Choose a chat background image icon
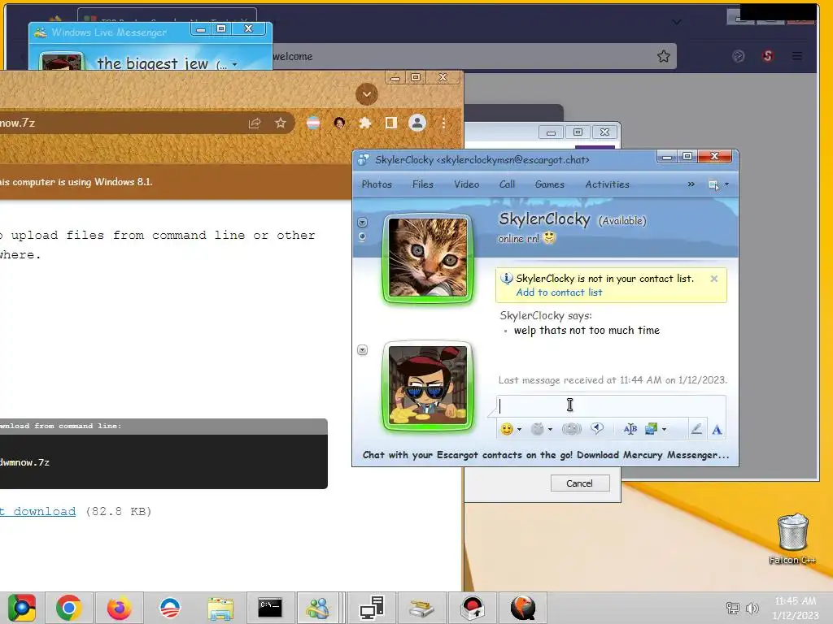Screen dimensions: 833x624 (651, 429)
